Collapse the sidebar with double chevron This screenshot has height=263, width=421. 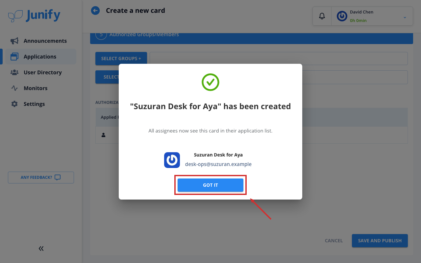(41, 249)
